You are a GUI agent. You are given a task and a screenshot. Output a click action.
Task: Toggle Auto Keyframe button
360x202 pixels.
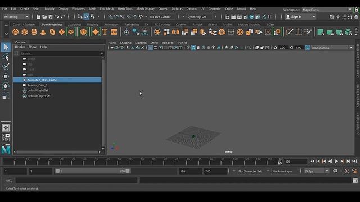346,171
